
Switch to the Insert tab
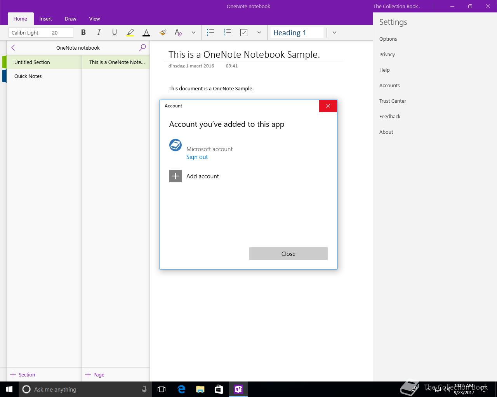tap(45, 19)
